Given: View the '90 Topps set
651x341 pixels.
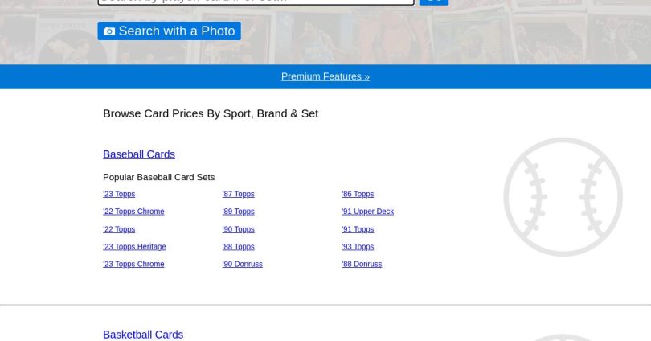Looking at the screenshot, I should coord(238,229).
